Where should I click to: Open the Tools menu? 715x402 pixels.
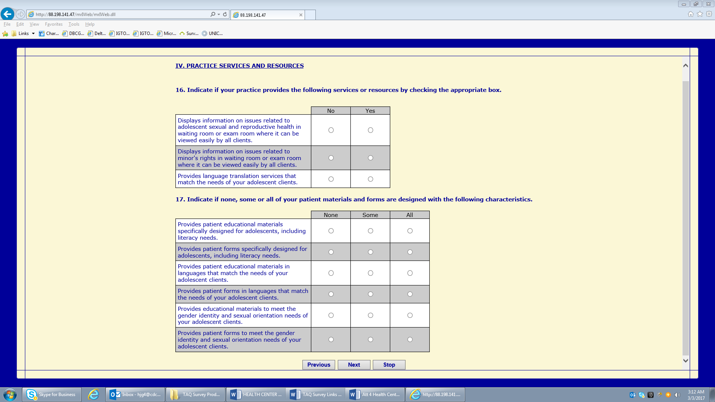pos(74,24)
